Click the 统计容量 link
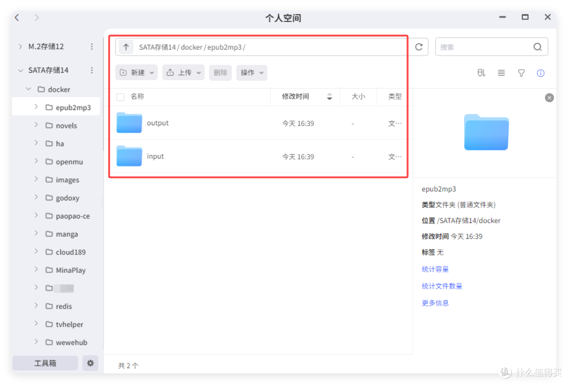The image size is (567, 384). (x=435, y=269)
